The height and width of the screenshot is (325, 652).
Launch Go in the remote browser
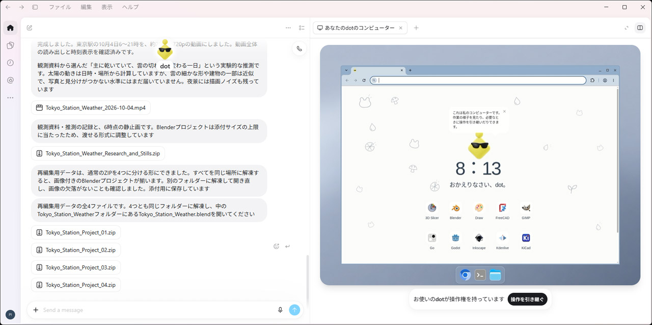coord(432,241)
